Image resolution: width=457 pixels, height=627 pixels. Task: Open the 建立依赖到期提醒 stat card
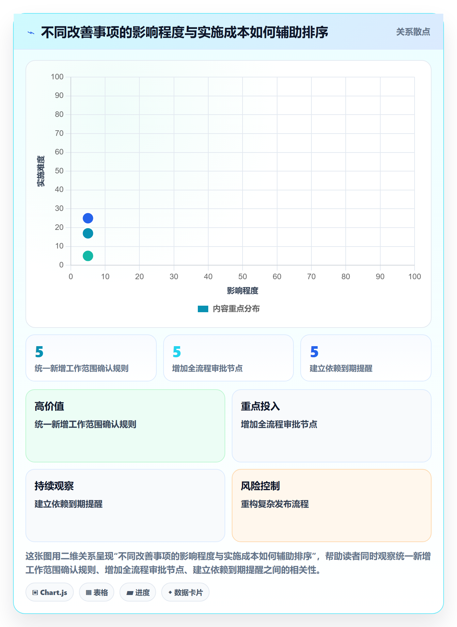[x=366, y=358]
